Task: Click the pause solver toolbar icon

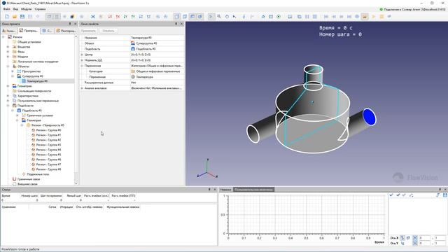Action: (307, 17)
